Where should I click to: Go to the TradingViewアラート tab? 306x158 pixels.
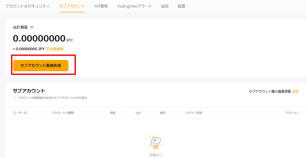[134, 6]
